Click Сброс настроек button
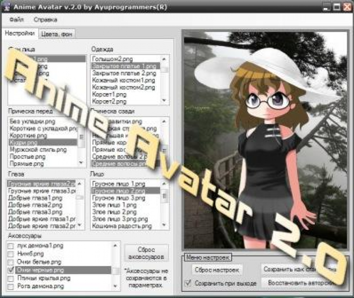Viewport: 354px width, 298px height. pyautogui.click(x=217, y=270)
